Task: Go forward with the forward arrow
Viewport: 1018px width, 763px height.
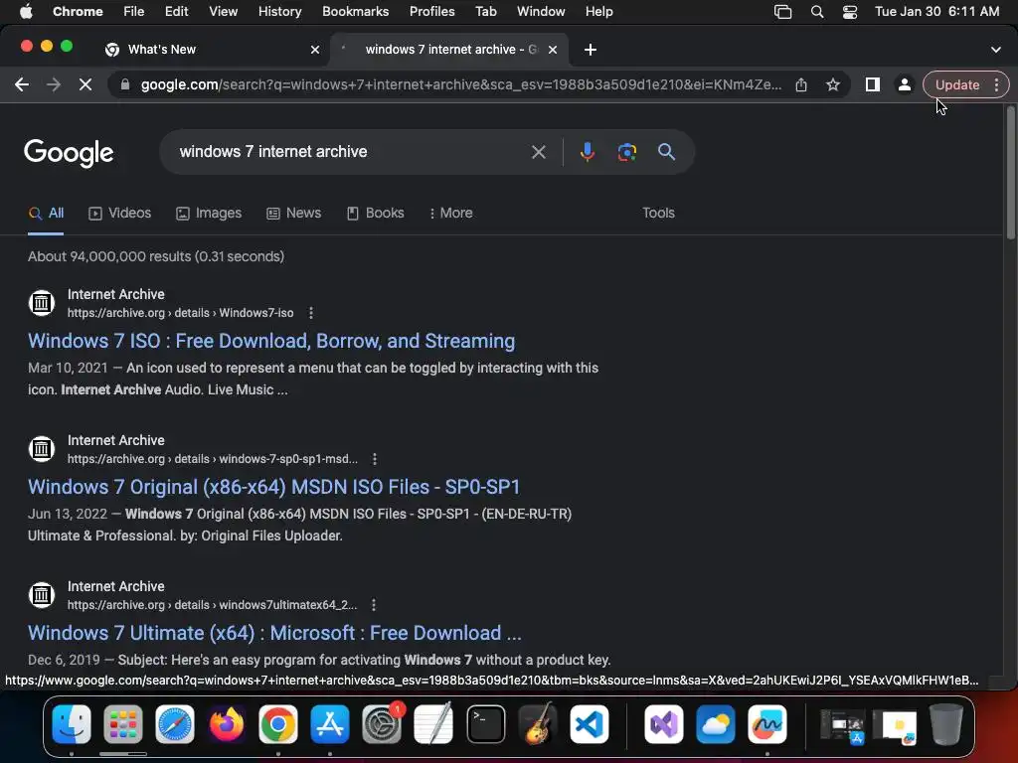Action: point(54,85)
